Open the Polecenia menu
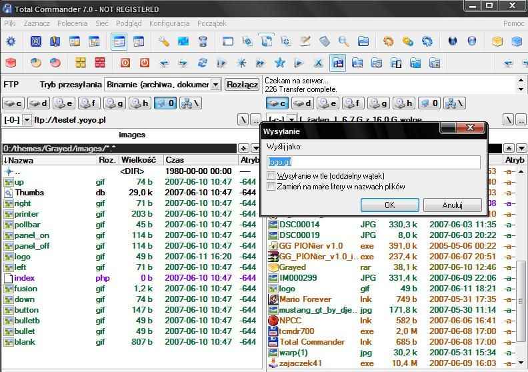 (x=73, y=23)
